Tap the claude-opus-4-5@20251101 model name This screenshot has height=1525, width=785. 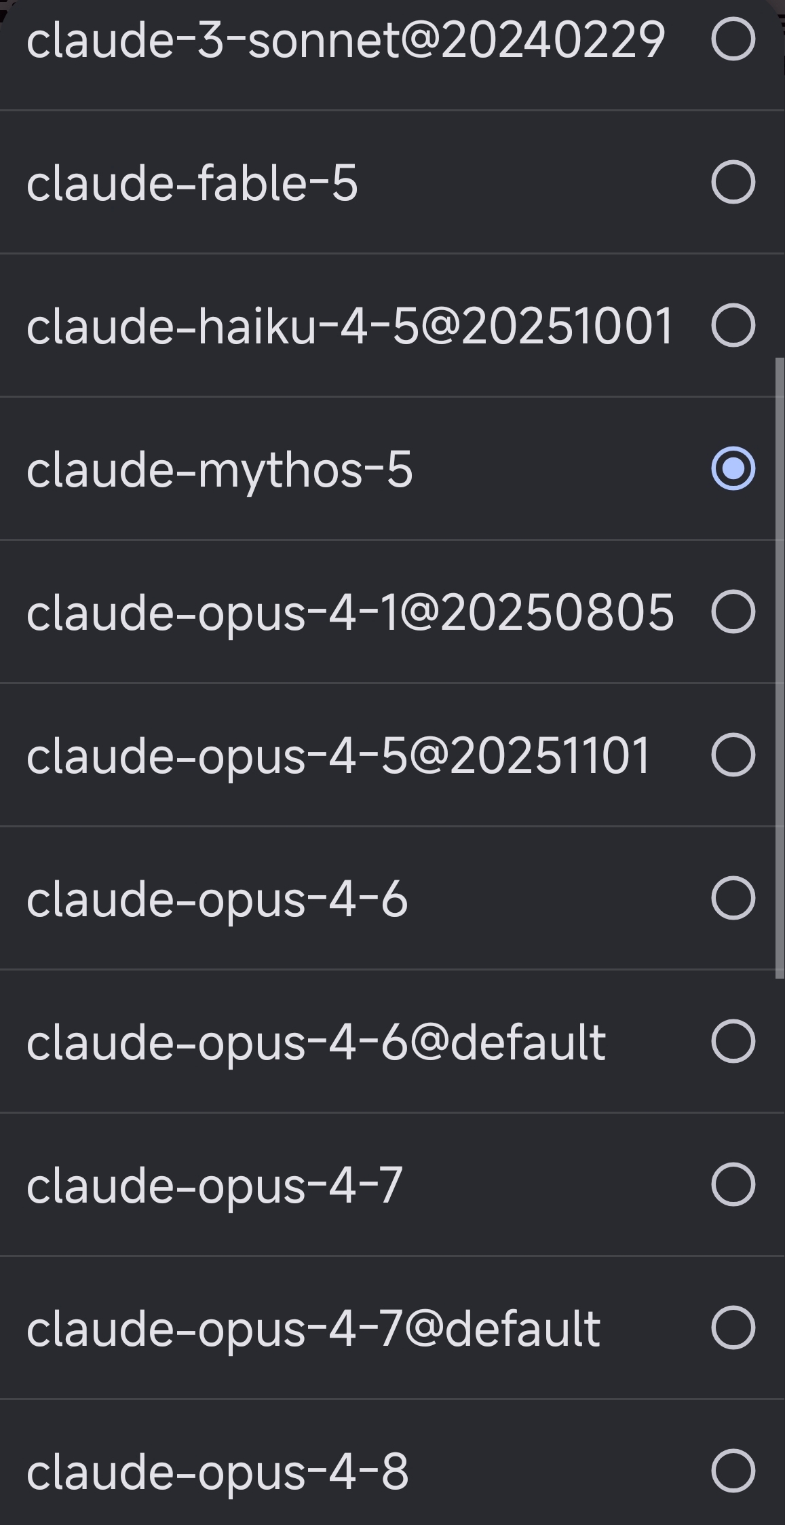click(339, 757)
